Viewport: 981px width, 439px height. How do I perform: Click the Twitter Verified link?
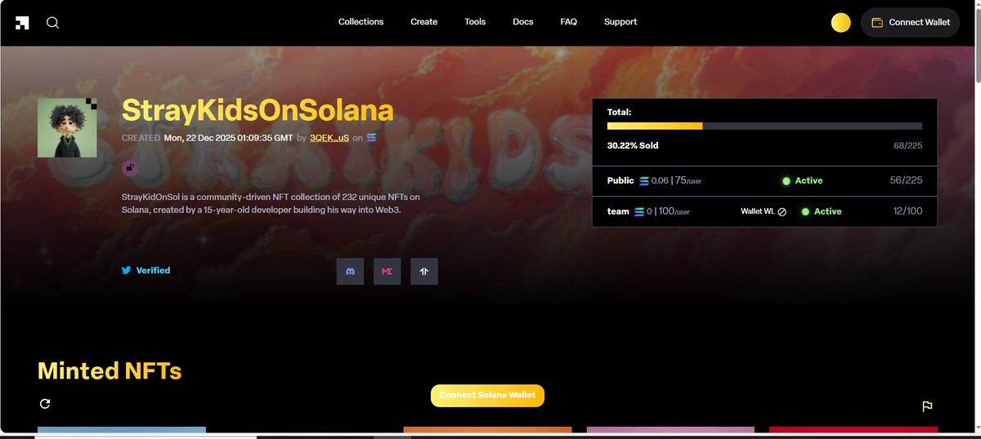pos(146,270)
